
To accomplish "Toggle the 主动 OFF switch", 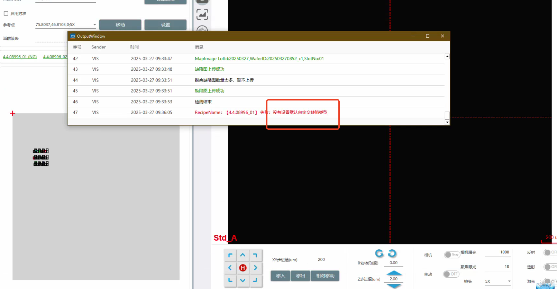I will pyautogui.click(x=451, y=274).
